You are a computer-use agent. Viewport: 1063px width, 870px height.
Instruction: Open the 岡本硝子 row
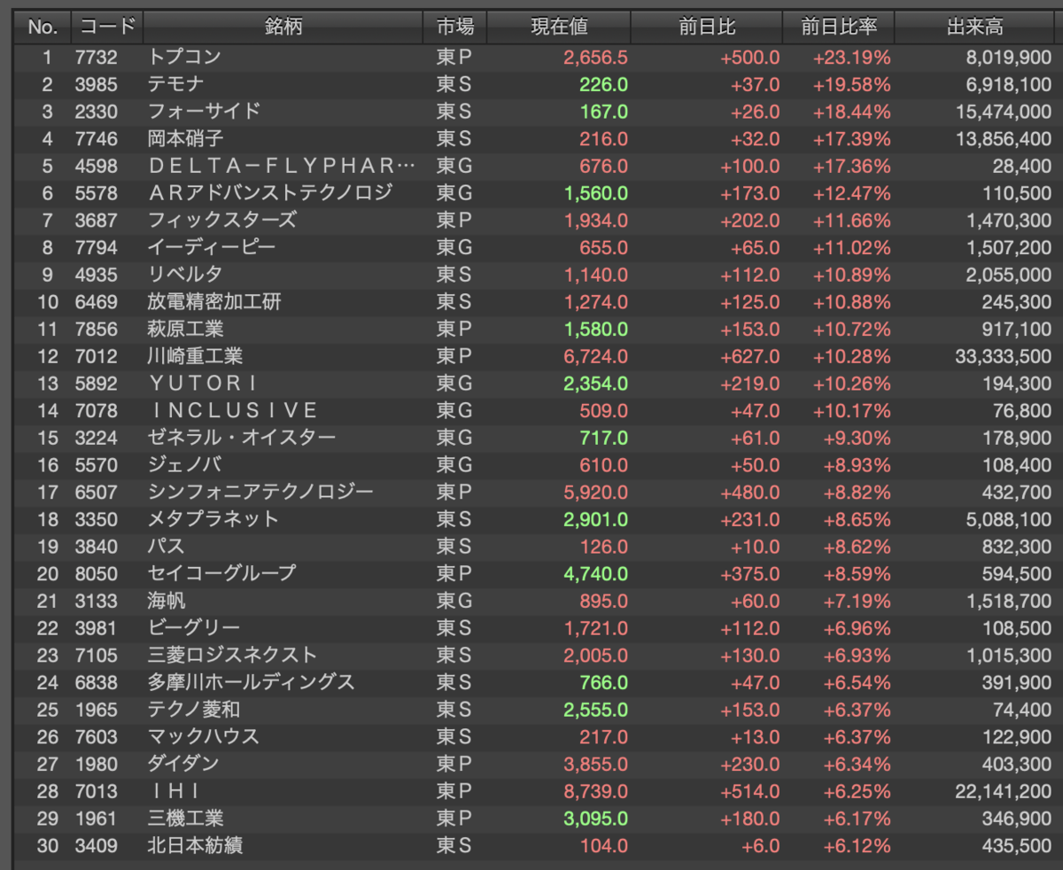[537, 139]
